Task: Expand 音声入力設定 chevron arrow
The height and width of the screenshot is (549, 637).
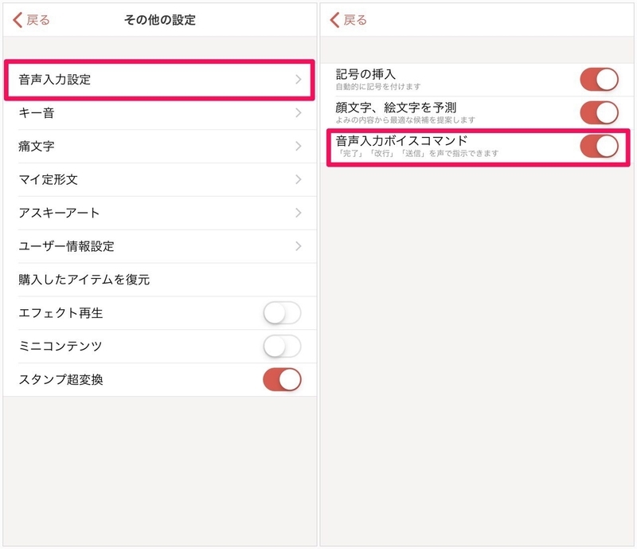Action: pos(298,80)
